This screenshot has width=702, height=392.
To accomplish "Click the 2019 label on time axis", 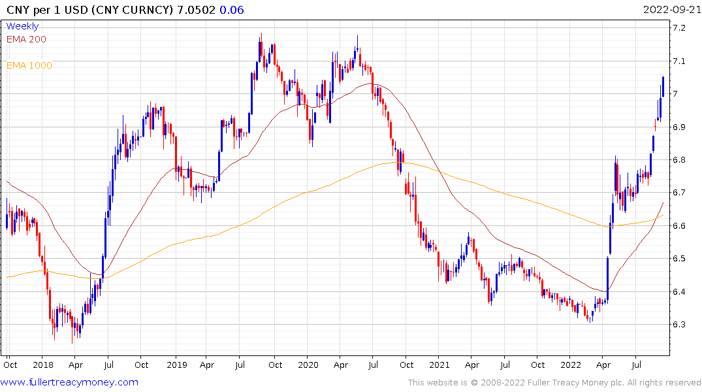I will click(x=177, y=365).
